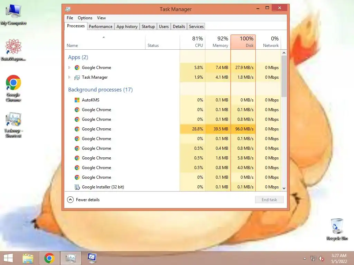Collapse view with Fewer details

[x=83, y=200]
